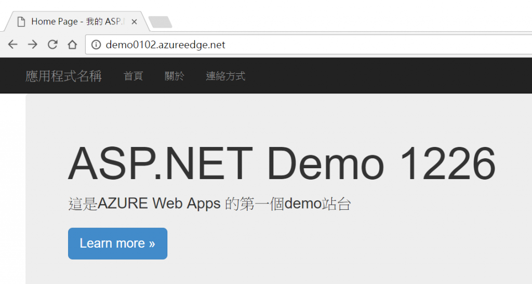Image resolution: width=532 pixels, height=284 pixels.
Task: Open the 應用程式名稱 brand link
Action: 63,76
